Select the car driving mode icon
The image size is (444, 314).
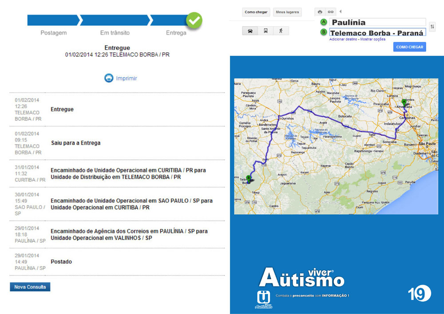pos(250,31)
